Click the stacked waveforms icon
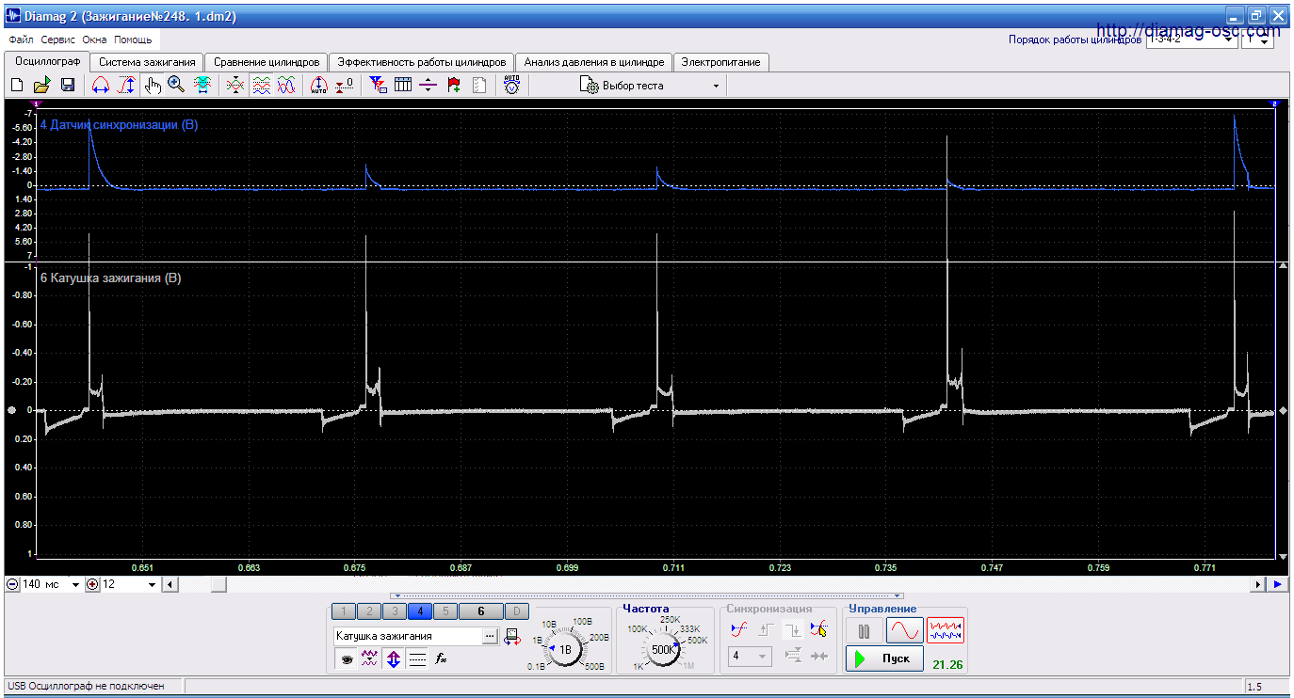The height and width of the screenshot is (698, 1294). [x=261, y=86]
